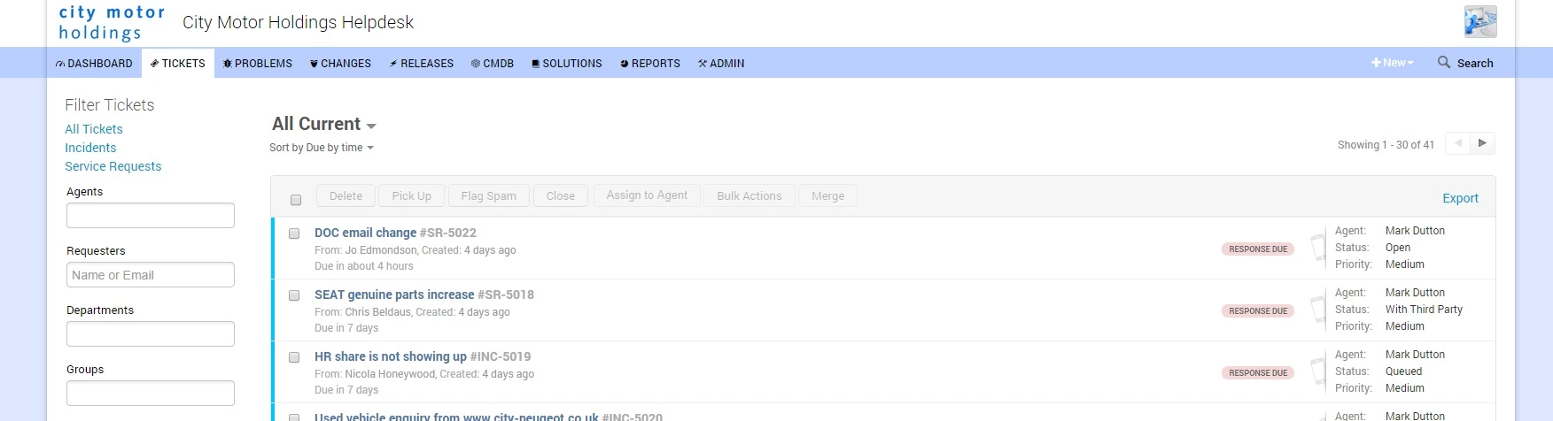Open the Problems tab
1553x421 pixels.
point(258,64)
